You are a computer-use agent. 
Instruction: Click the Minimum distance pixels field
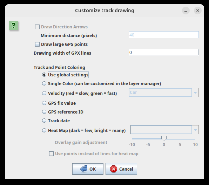164,35
